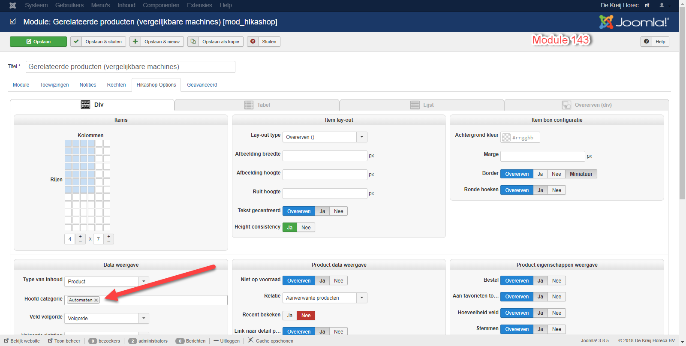Image resolution: width=686 pixels, height=346 pixels.
Task: Select the Overerven (div) layout tab
Action: tap(587, 105)
